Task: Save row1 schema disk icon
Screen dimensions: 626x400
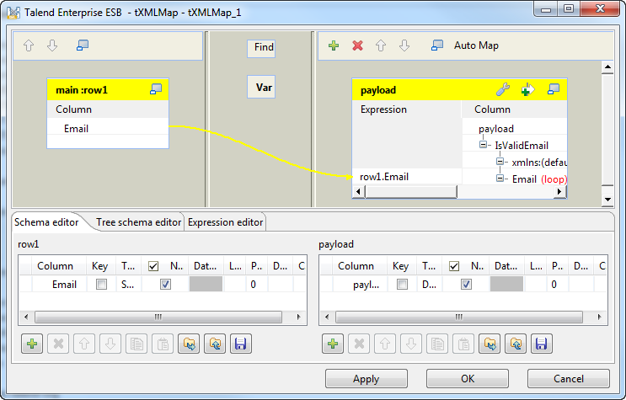Action: pyautogui.click(x=241, y=344)
